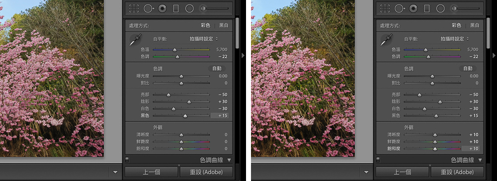Select the Crop Overlay tool in the right screenshot
The width and height of the screenshot is (497, 181).
386,8
